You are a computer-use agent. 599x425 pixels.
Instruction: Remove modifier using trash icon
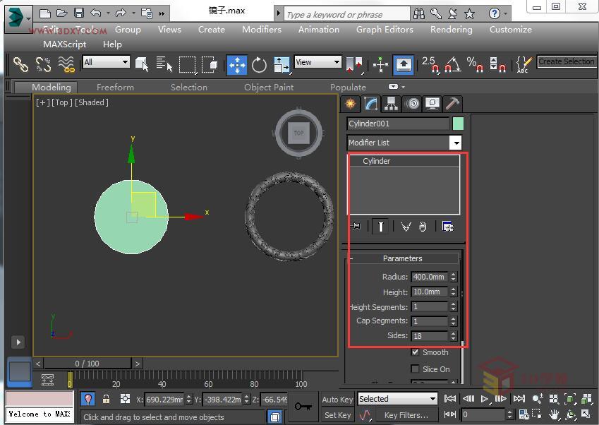click(x=422, y=227)
